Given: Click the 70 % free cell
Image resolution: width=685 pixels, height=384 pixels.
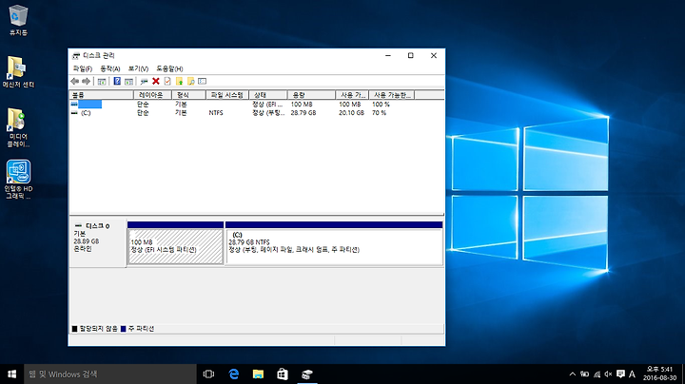Looking at the screenshot, I should pyautogui.click(x=379, y=112).
